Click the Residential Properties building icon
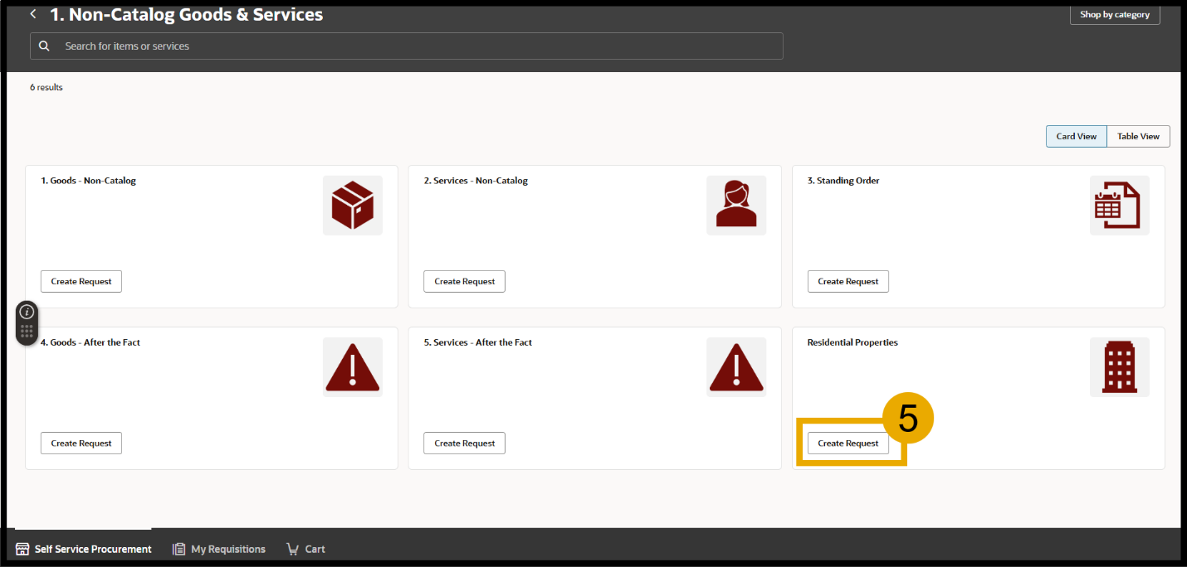 (1118, 367)
